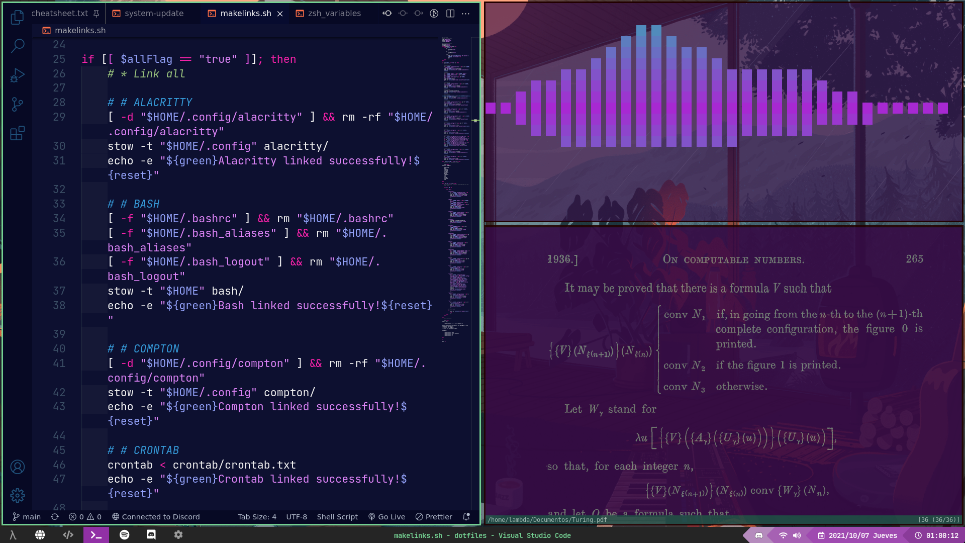This screenshot has height=543, width=965.
Task: Open the Tab Size: 4 indentation picker
Action: click(x=257, y=517)
